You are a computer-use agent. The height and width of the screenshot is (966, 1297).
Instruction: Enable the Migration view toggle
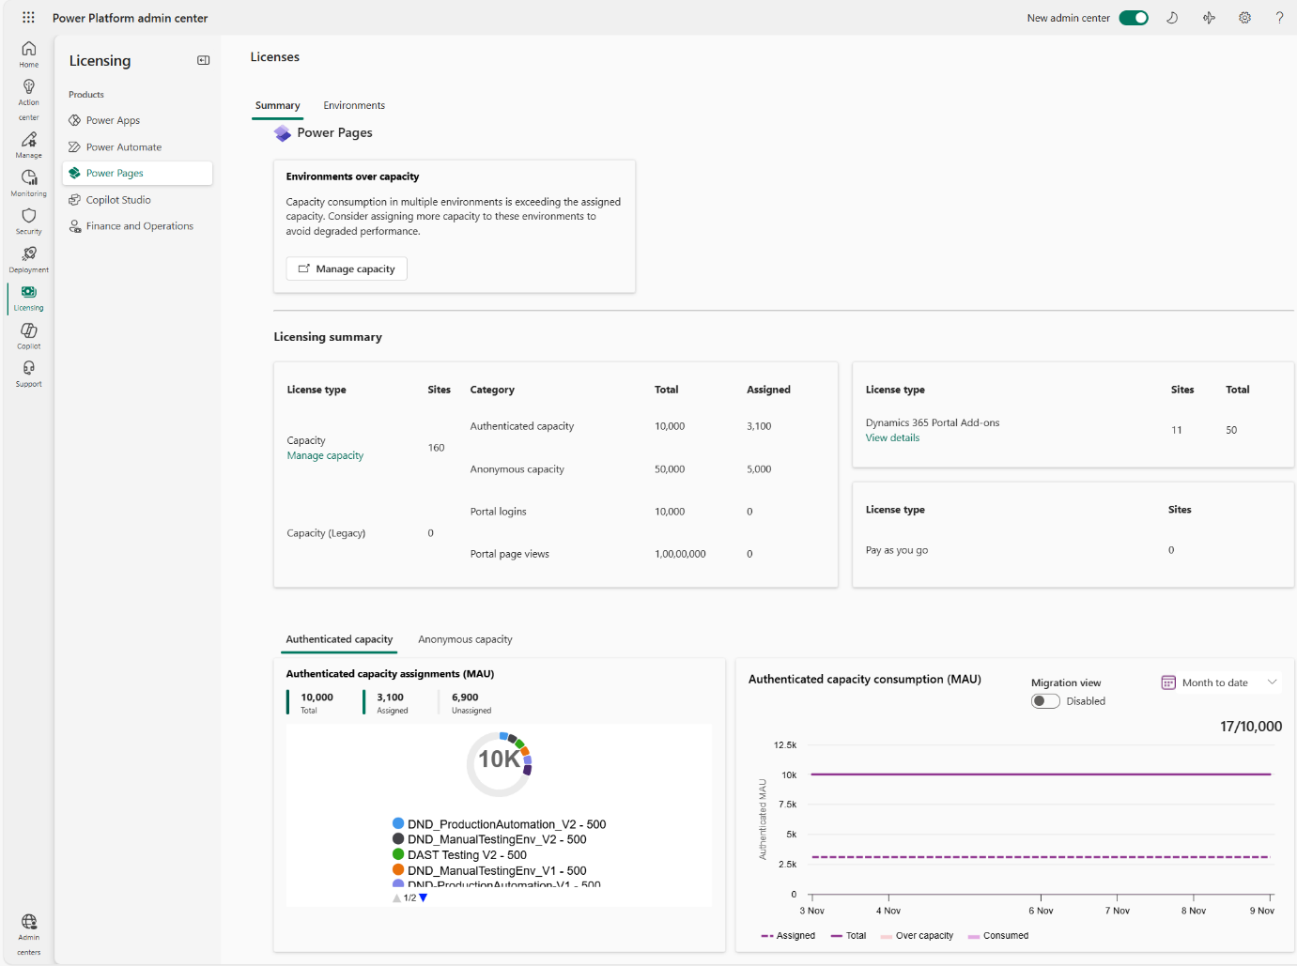click(1044, 700)
